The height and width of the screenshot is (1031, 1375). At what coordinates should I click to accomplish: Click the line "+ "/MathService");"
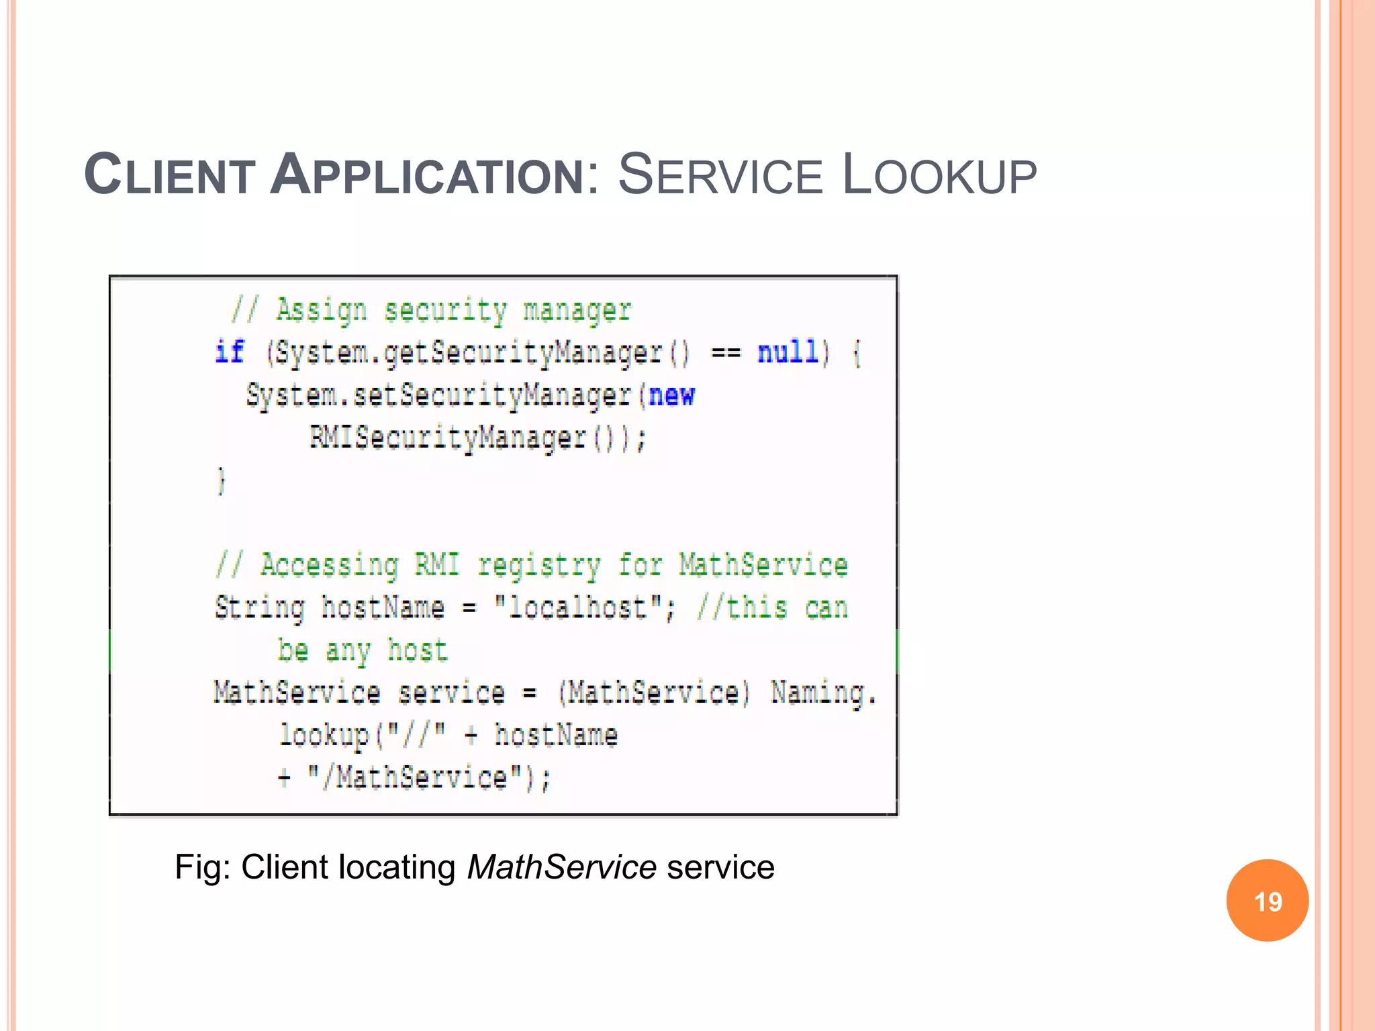(415, 779)
